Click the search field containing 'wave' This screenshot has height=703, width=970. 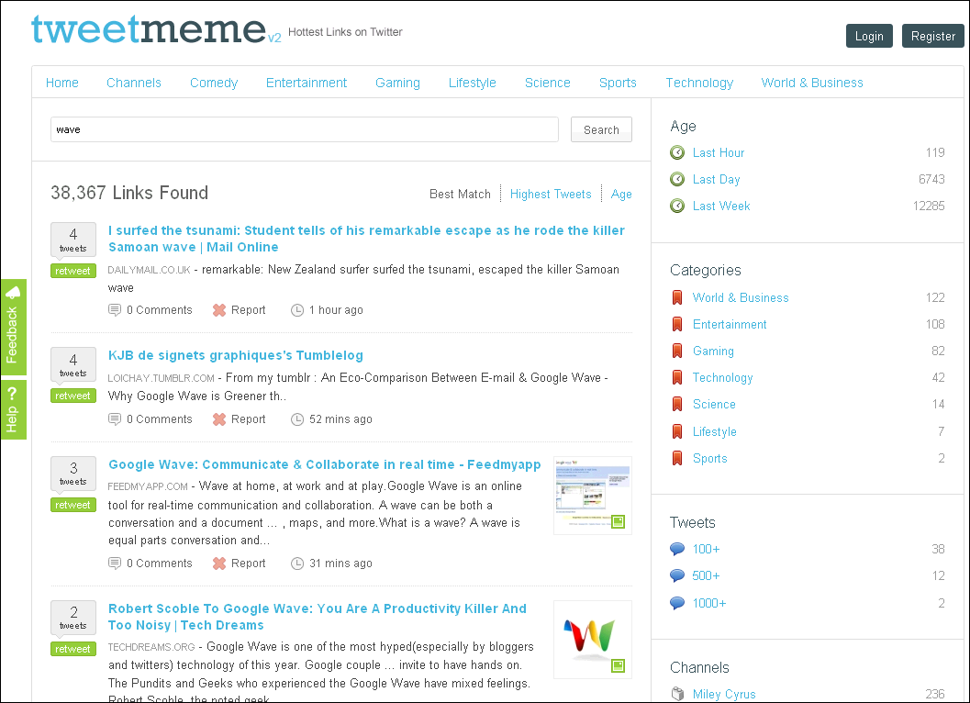pyautogui.click(x=305, y=130)
